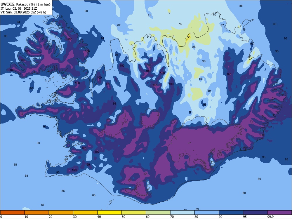Image resolution: width=292 pixels, height=219 pixels.
Task: Pick the 20–30 legend color swatch
Action: [61, 213]
